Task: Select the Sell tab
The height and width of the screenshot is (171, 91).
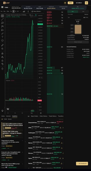Action: (x=83, y=12)
